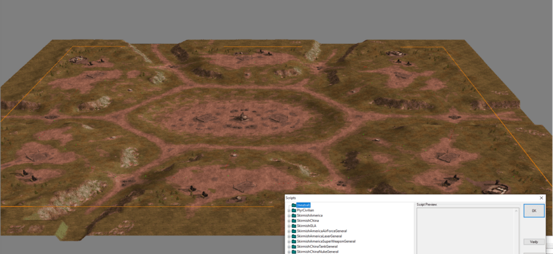553x254 pixels.
Task: Expand the SkirmishAmericaAirForceGeneral node
Action: point(289,231)
